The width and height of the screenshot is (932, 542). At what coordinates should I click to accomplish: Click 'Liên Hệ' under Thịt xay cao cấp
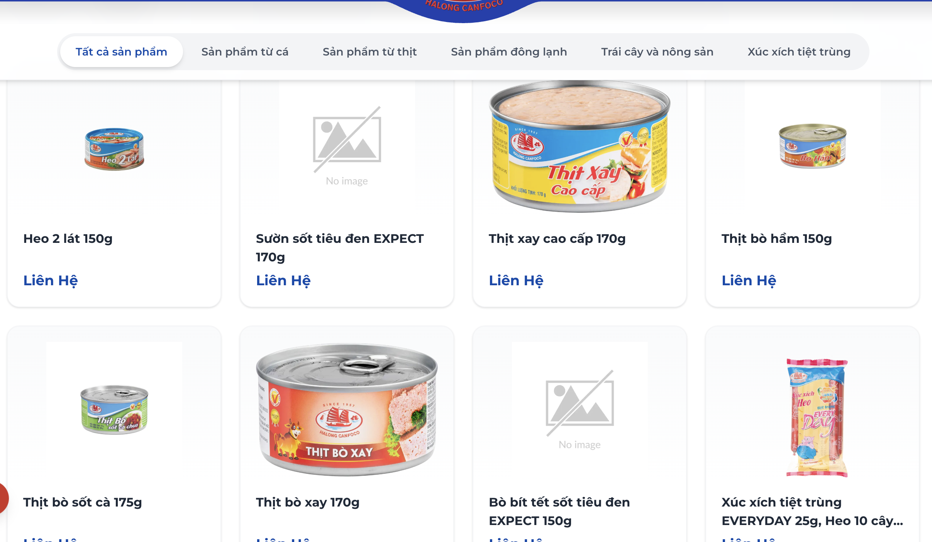(516, 280)
